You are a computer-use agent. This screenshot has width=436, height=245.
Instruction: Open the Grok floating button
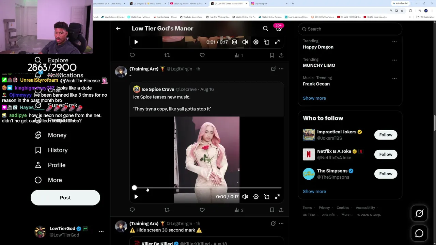(419, 213)
